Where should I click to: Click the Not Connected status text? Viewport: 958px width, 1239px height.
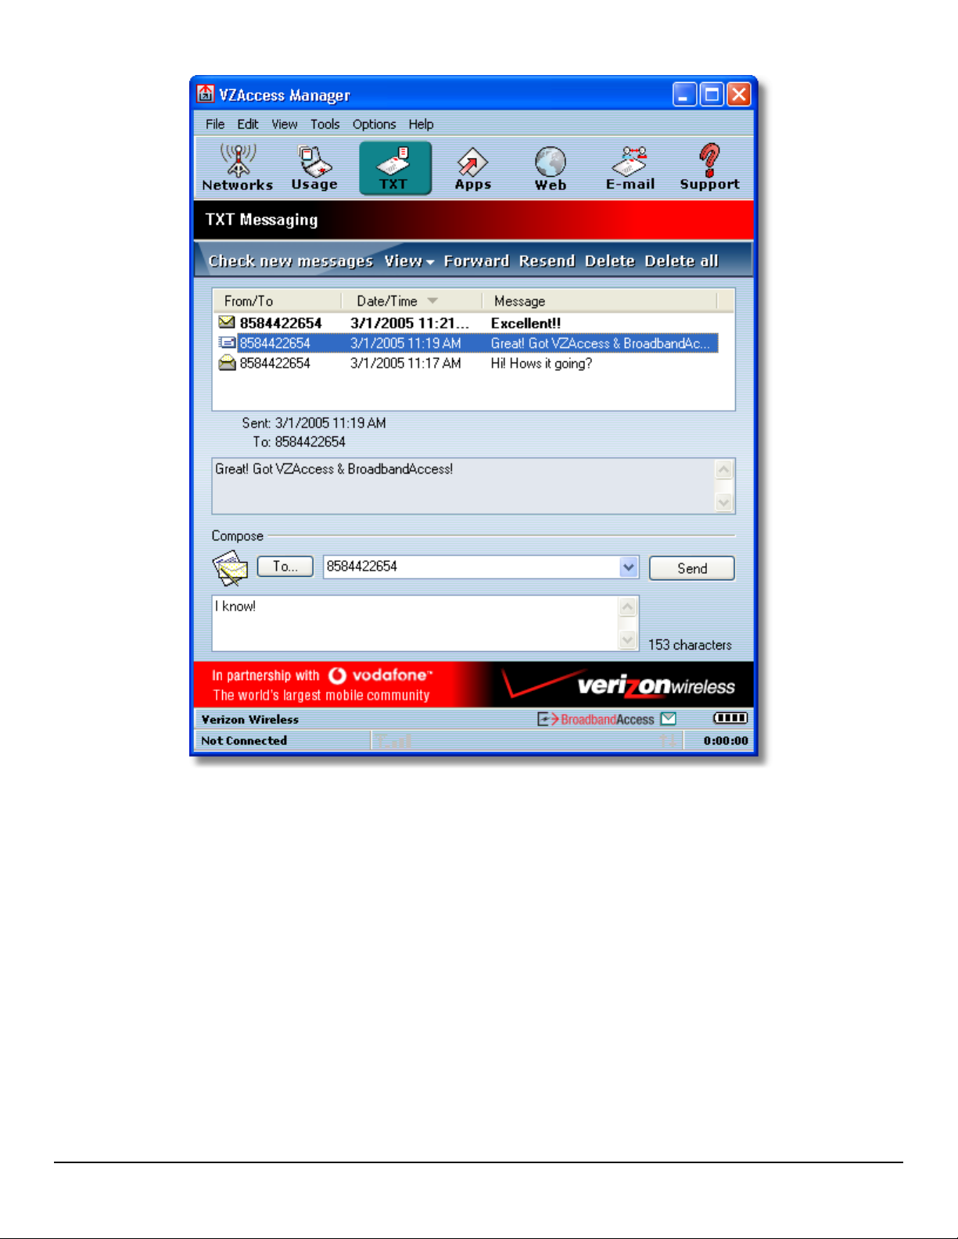244,740
